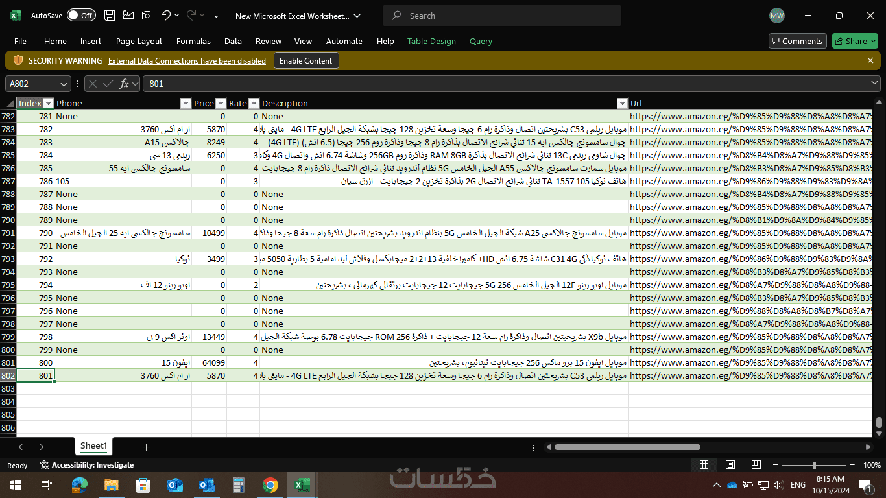Image resolution: width=886 pixels, height=498 pixels.
Task: Open Task View on the taskbar
Action: pyautogui.click(x=46, y=485)
